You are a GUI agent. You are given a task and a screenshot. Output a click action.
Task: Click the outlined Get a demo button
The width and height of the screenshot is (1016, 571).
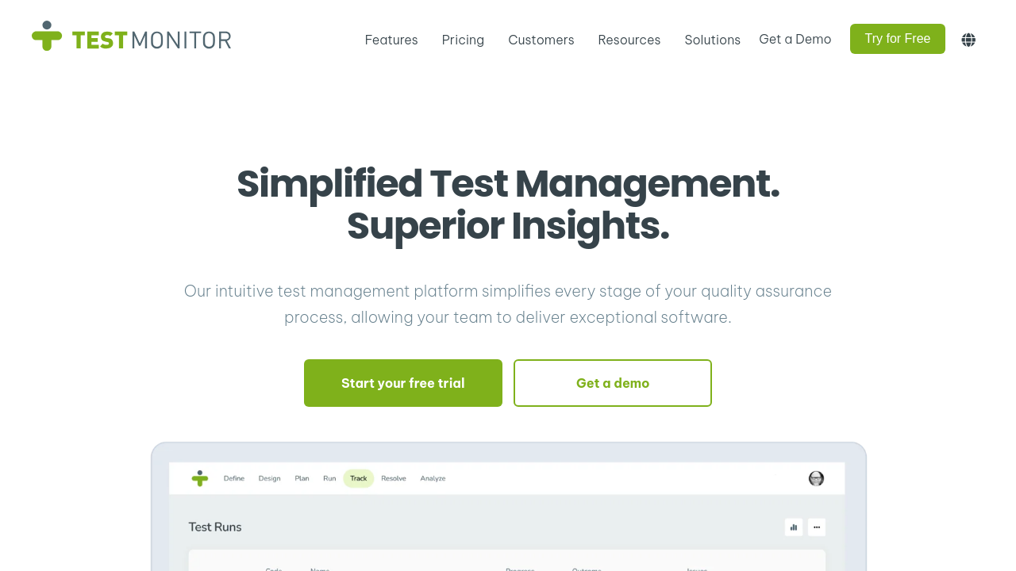(613, 383)
